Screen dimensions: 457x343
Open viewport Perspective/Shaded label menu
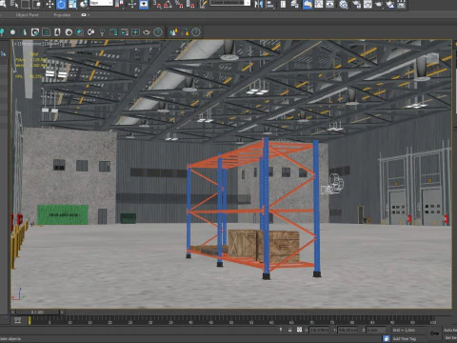[x=38, y=44]
